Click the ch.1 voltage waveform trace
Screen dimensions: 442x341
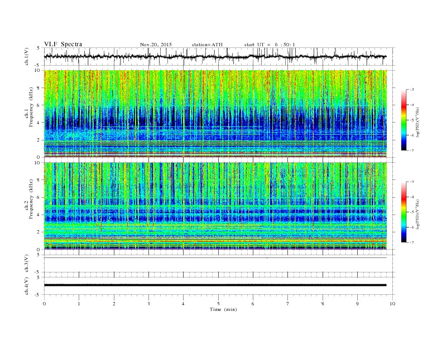pyautogui.click(x=215, y=56)
